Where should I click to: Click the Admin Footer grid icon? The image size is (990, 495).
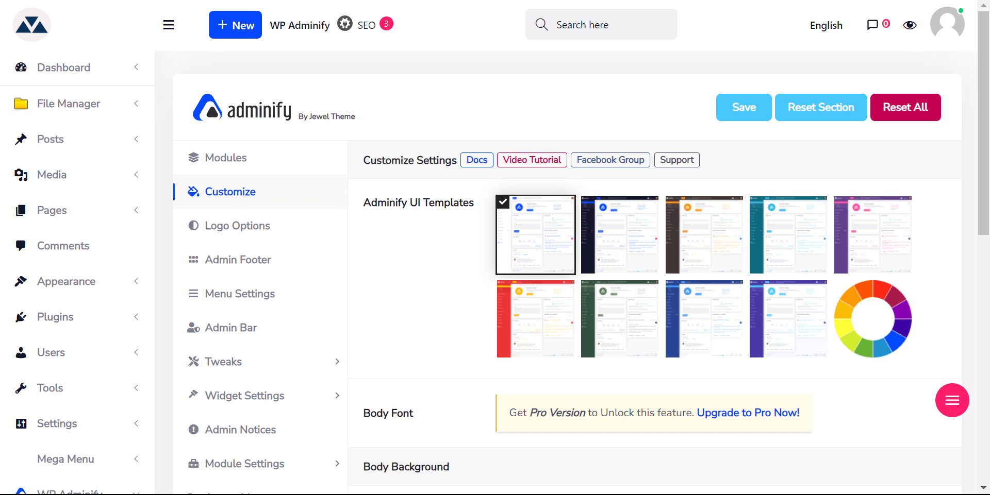pyautogui.click(x=193, y=260)
